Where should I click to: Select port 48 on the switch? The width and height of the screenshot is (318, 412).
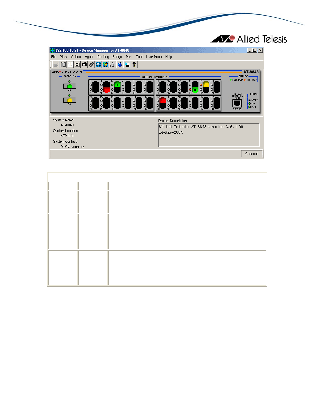click(x=217, y=106)
